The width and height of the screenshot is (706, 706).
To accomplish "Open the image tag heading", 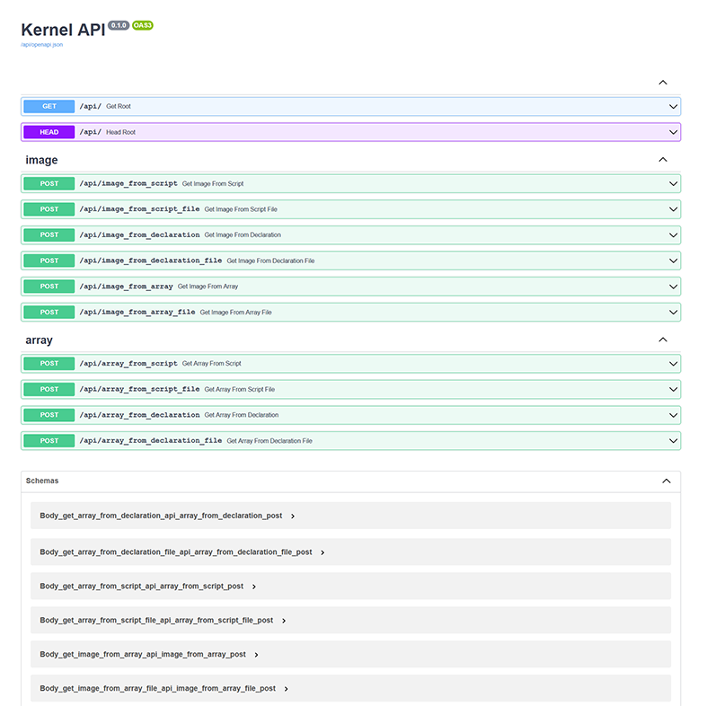I will click(42, 160).
